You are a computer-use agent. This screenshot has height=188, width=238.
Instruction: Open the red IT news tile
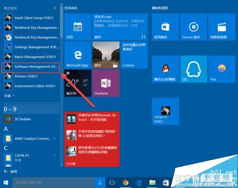coord(92,139)
